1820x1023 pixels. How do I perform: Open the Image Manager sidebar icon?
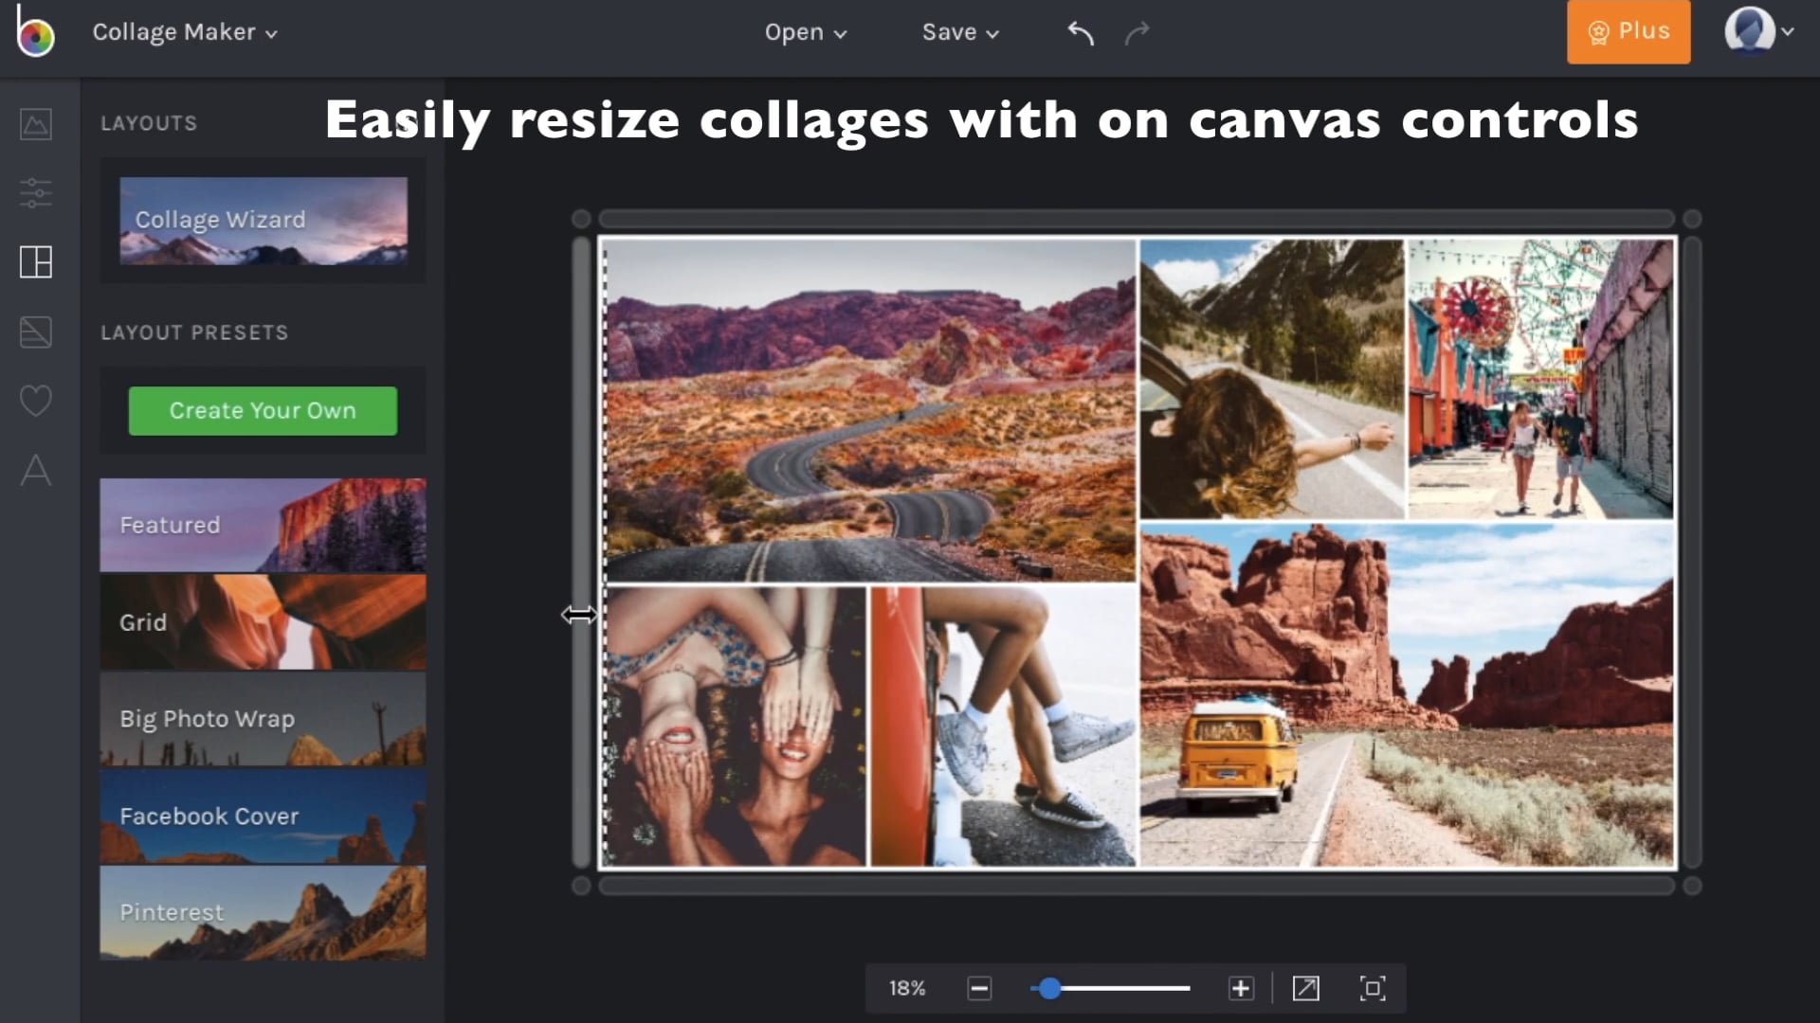[x=36, y=124]
